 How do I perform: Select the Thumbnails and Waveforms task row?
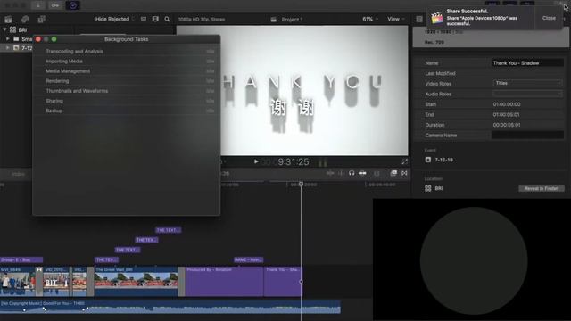coord(127,91)
